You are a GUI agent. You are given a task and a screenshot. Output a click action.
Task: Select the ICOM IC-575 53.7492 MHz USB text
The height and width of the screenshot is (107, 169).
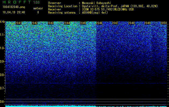108,9
